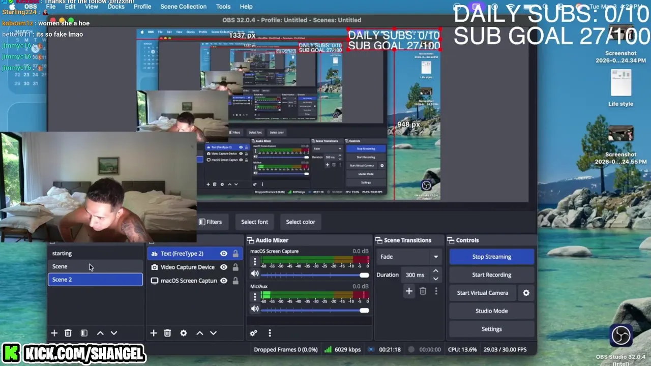The width and height of the screenshot is (651, 366).
Task: Open the Tools menu
Action: coord(223,7)
